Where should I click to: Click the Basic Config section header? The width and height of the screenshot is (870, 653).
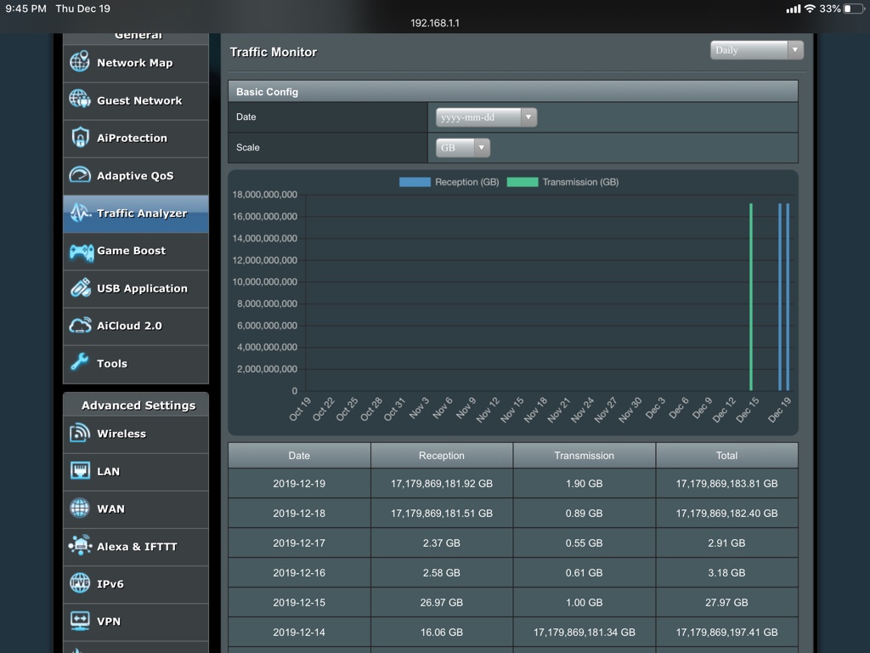pyautogui.click(x=513, y=92)
